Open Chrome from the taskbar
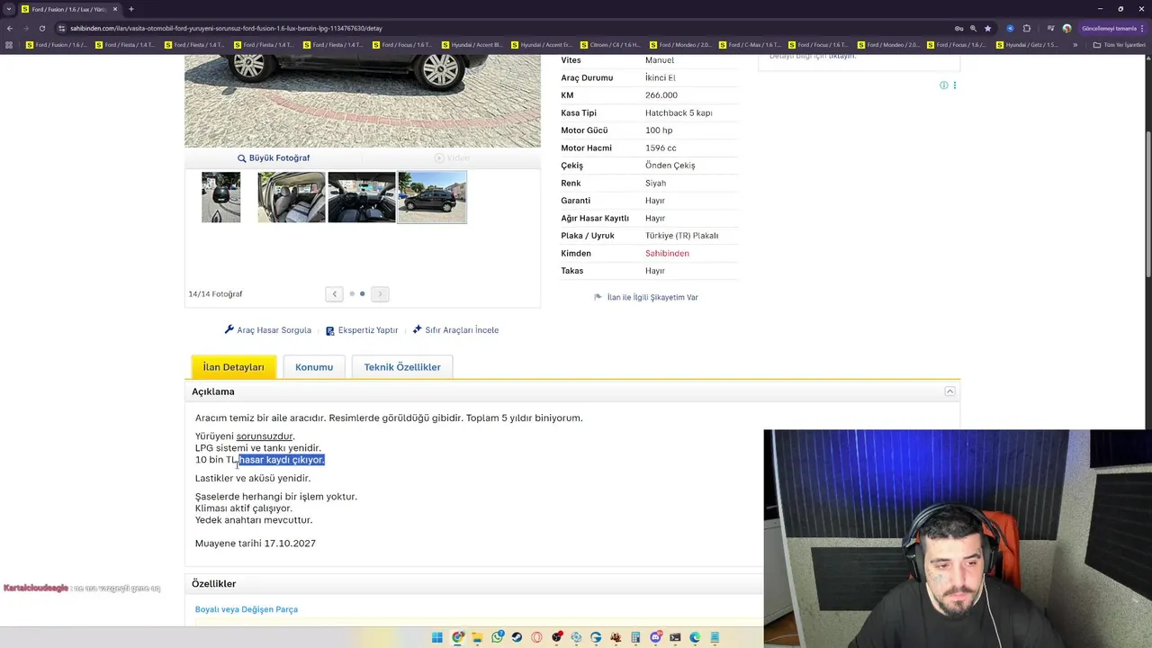1152x648 pixels. 457,637
